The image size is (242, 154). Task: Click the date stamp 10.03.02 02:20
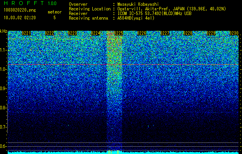point(20,18)
